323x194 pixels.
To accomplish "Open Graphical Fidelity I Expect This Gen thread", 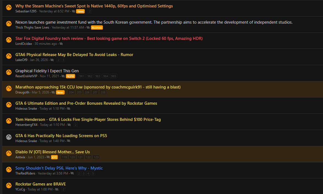I will tap(47, 71).
